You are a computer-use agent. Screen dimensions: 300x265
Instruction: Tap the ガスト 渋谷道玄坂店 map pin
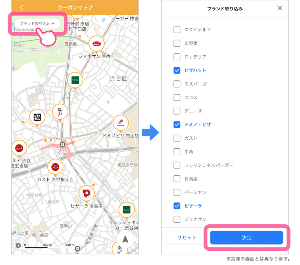[x=19, y=148]
